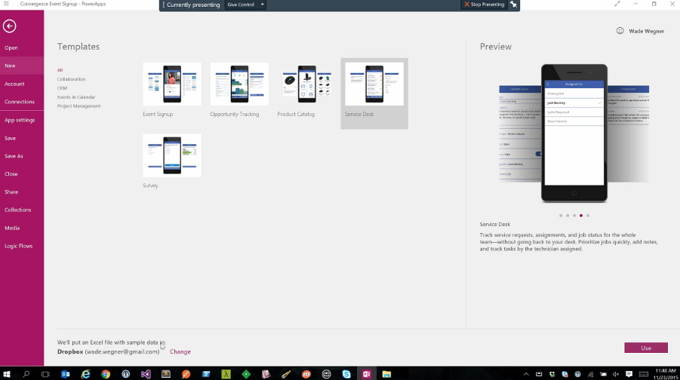The width and height of the screenshot is (680, 380).
Task: Click the full-screen expand arrows icon
Action: [x=617, y=4]
